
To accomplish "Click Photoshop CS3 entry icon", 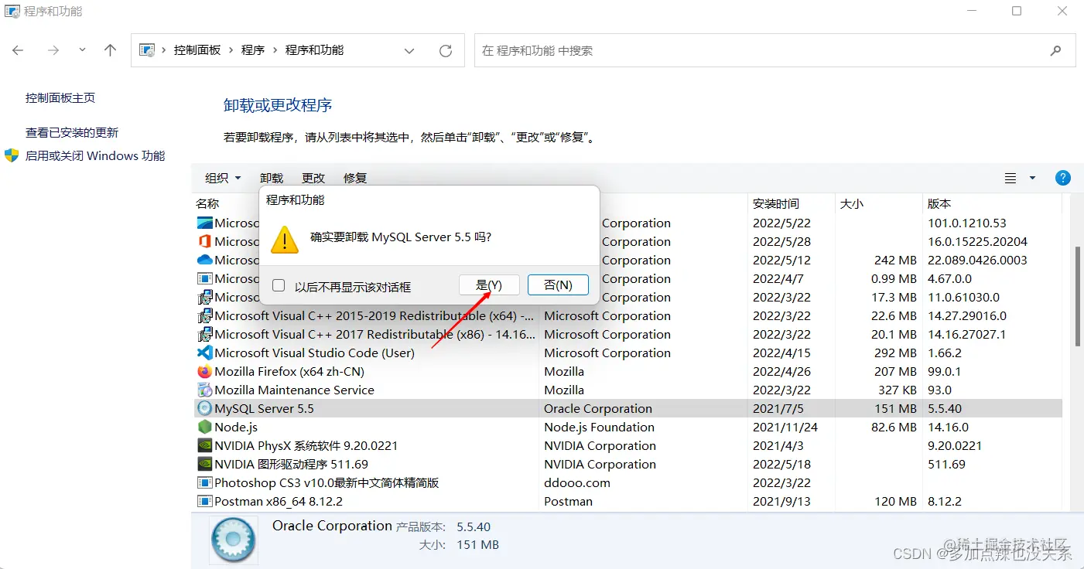I will (x=204, y=482).
